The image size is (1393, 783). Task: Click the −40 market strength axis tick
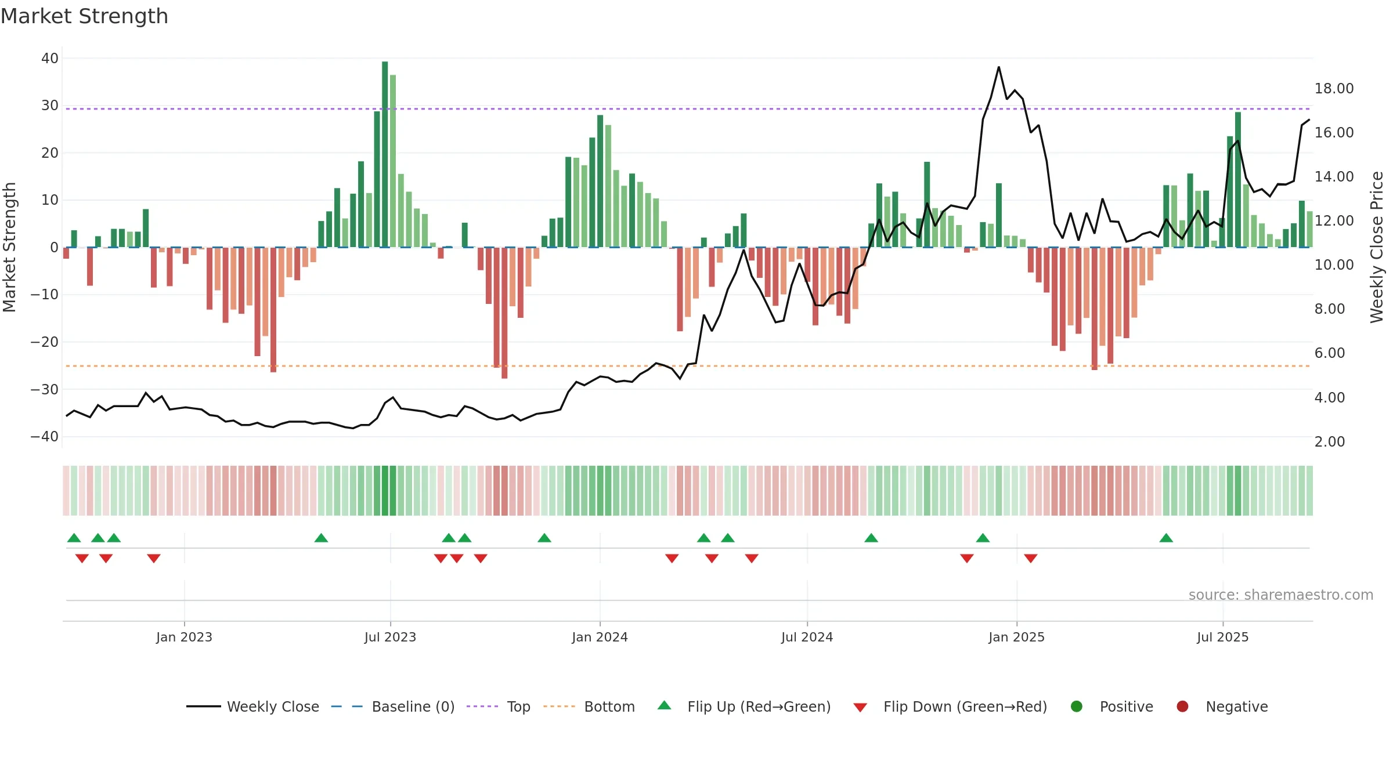click(45, 436)
